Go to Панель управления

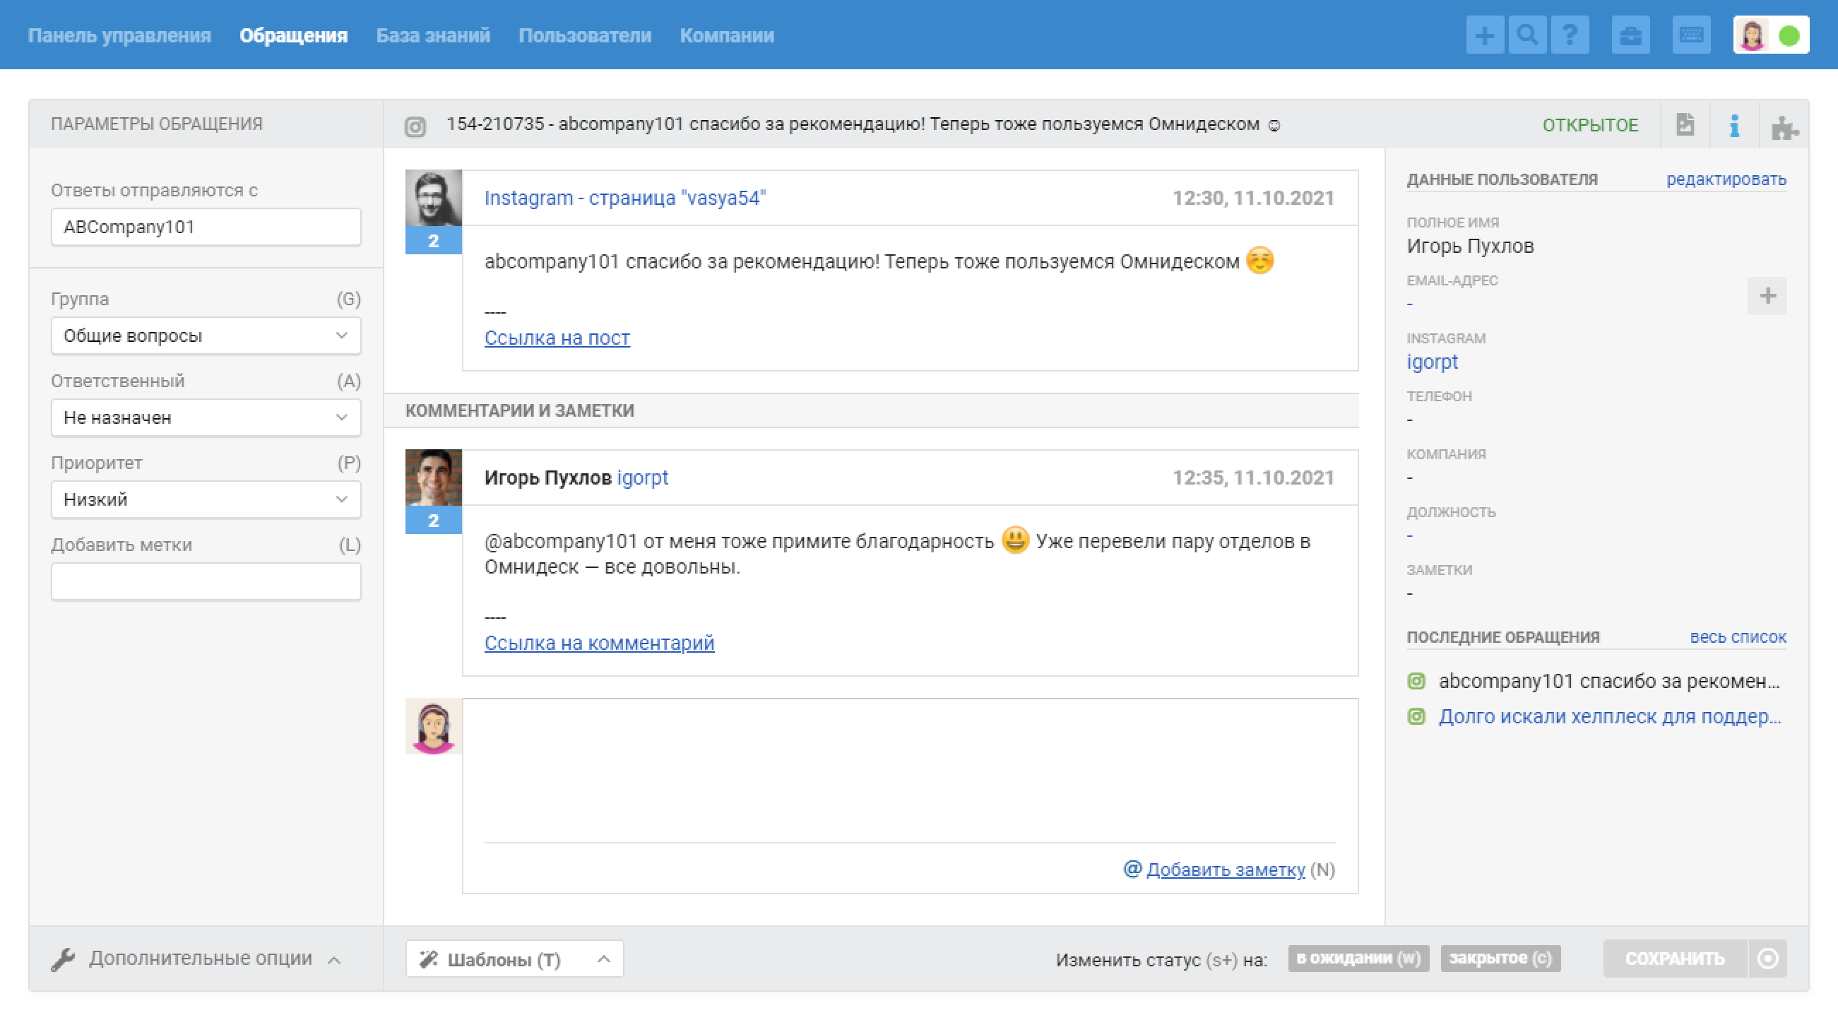(119, 35)
